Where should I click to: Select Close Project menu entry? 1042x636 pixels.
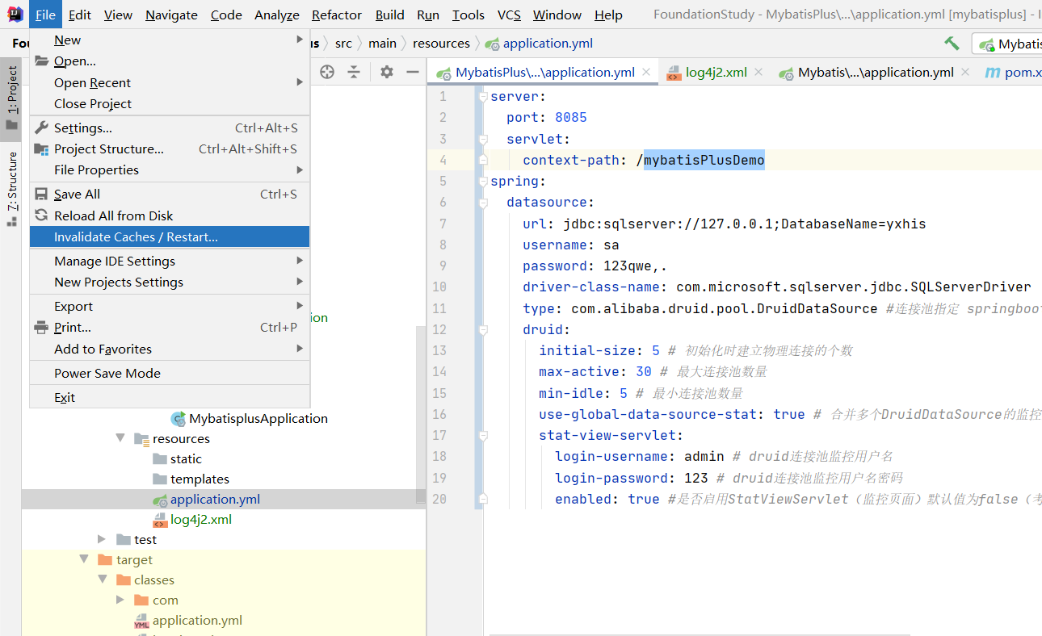[170, 103]
